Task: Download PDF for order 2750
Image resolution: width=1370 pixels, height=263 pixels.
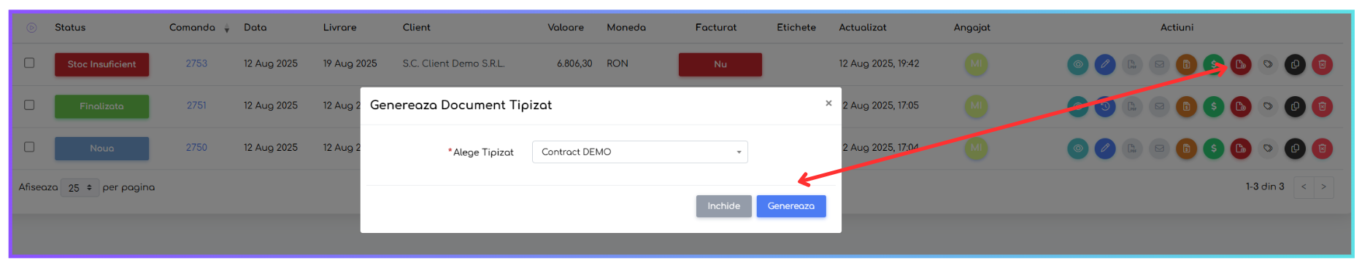Action: 1132,149
